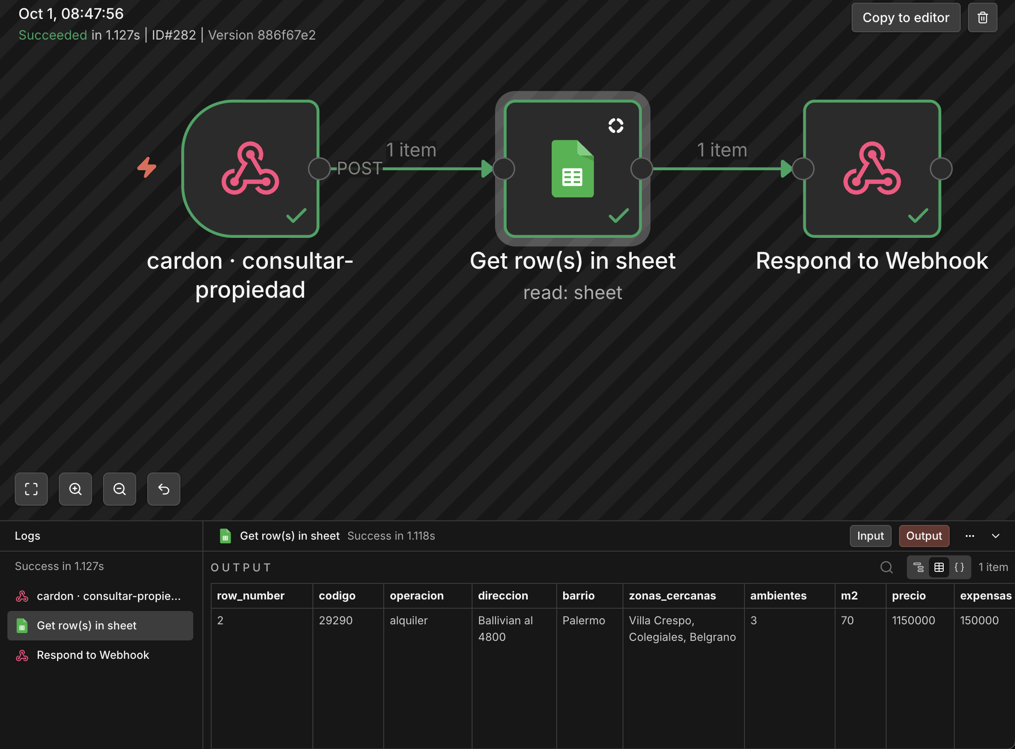Click the red lightning trigger icon
Image resolution: width=1015 pixels, height=749 pixels.
pyautogui.click(x=147, y=167)
